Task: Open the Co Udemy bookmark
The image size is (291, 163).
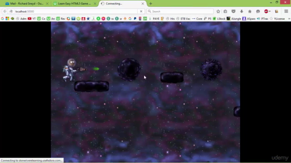Action: [x=41, y=19]
